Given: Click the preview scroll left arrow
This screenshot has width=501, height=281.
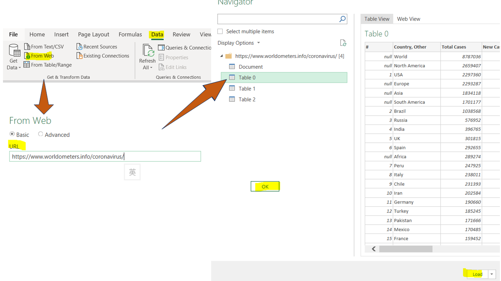Looking at the screenshot, I should [373, 249].
